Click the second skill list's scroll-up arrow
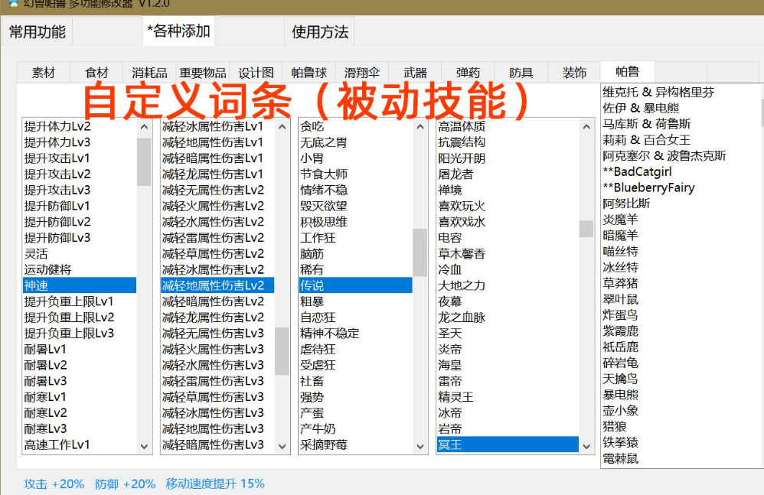The height and width of the screenshot is (495, 764). pos(282,126)
